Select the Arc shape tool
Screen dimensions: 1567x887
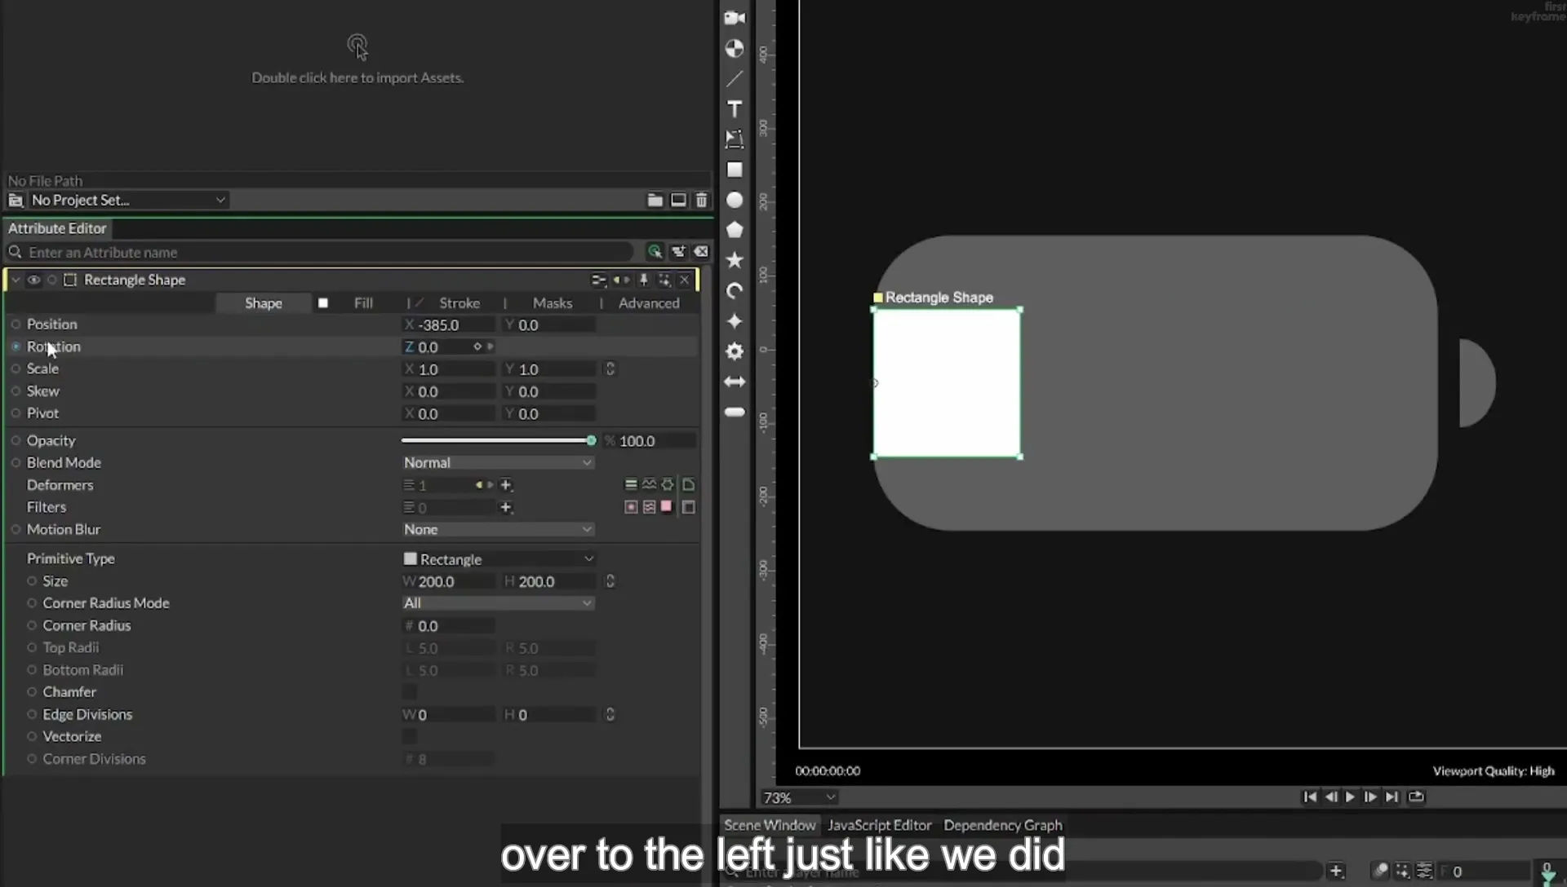[x=735, y=291]
